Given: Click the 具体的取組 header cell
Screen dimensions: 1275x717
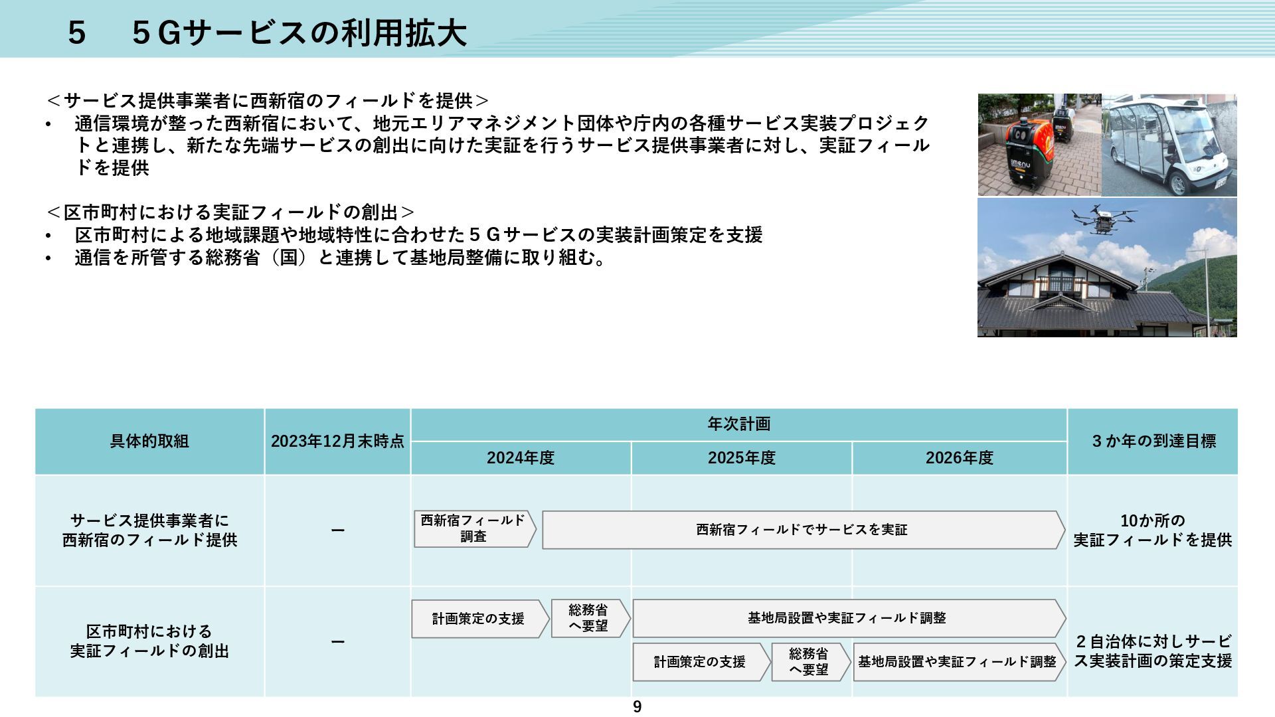Looking at the screenshot, I should coord(149,441).
